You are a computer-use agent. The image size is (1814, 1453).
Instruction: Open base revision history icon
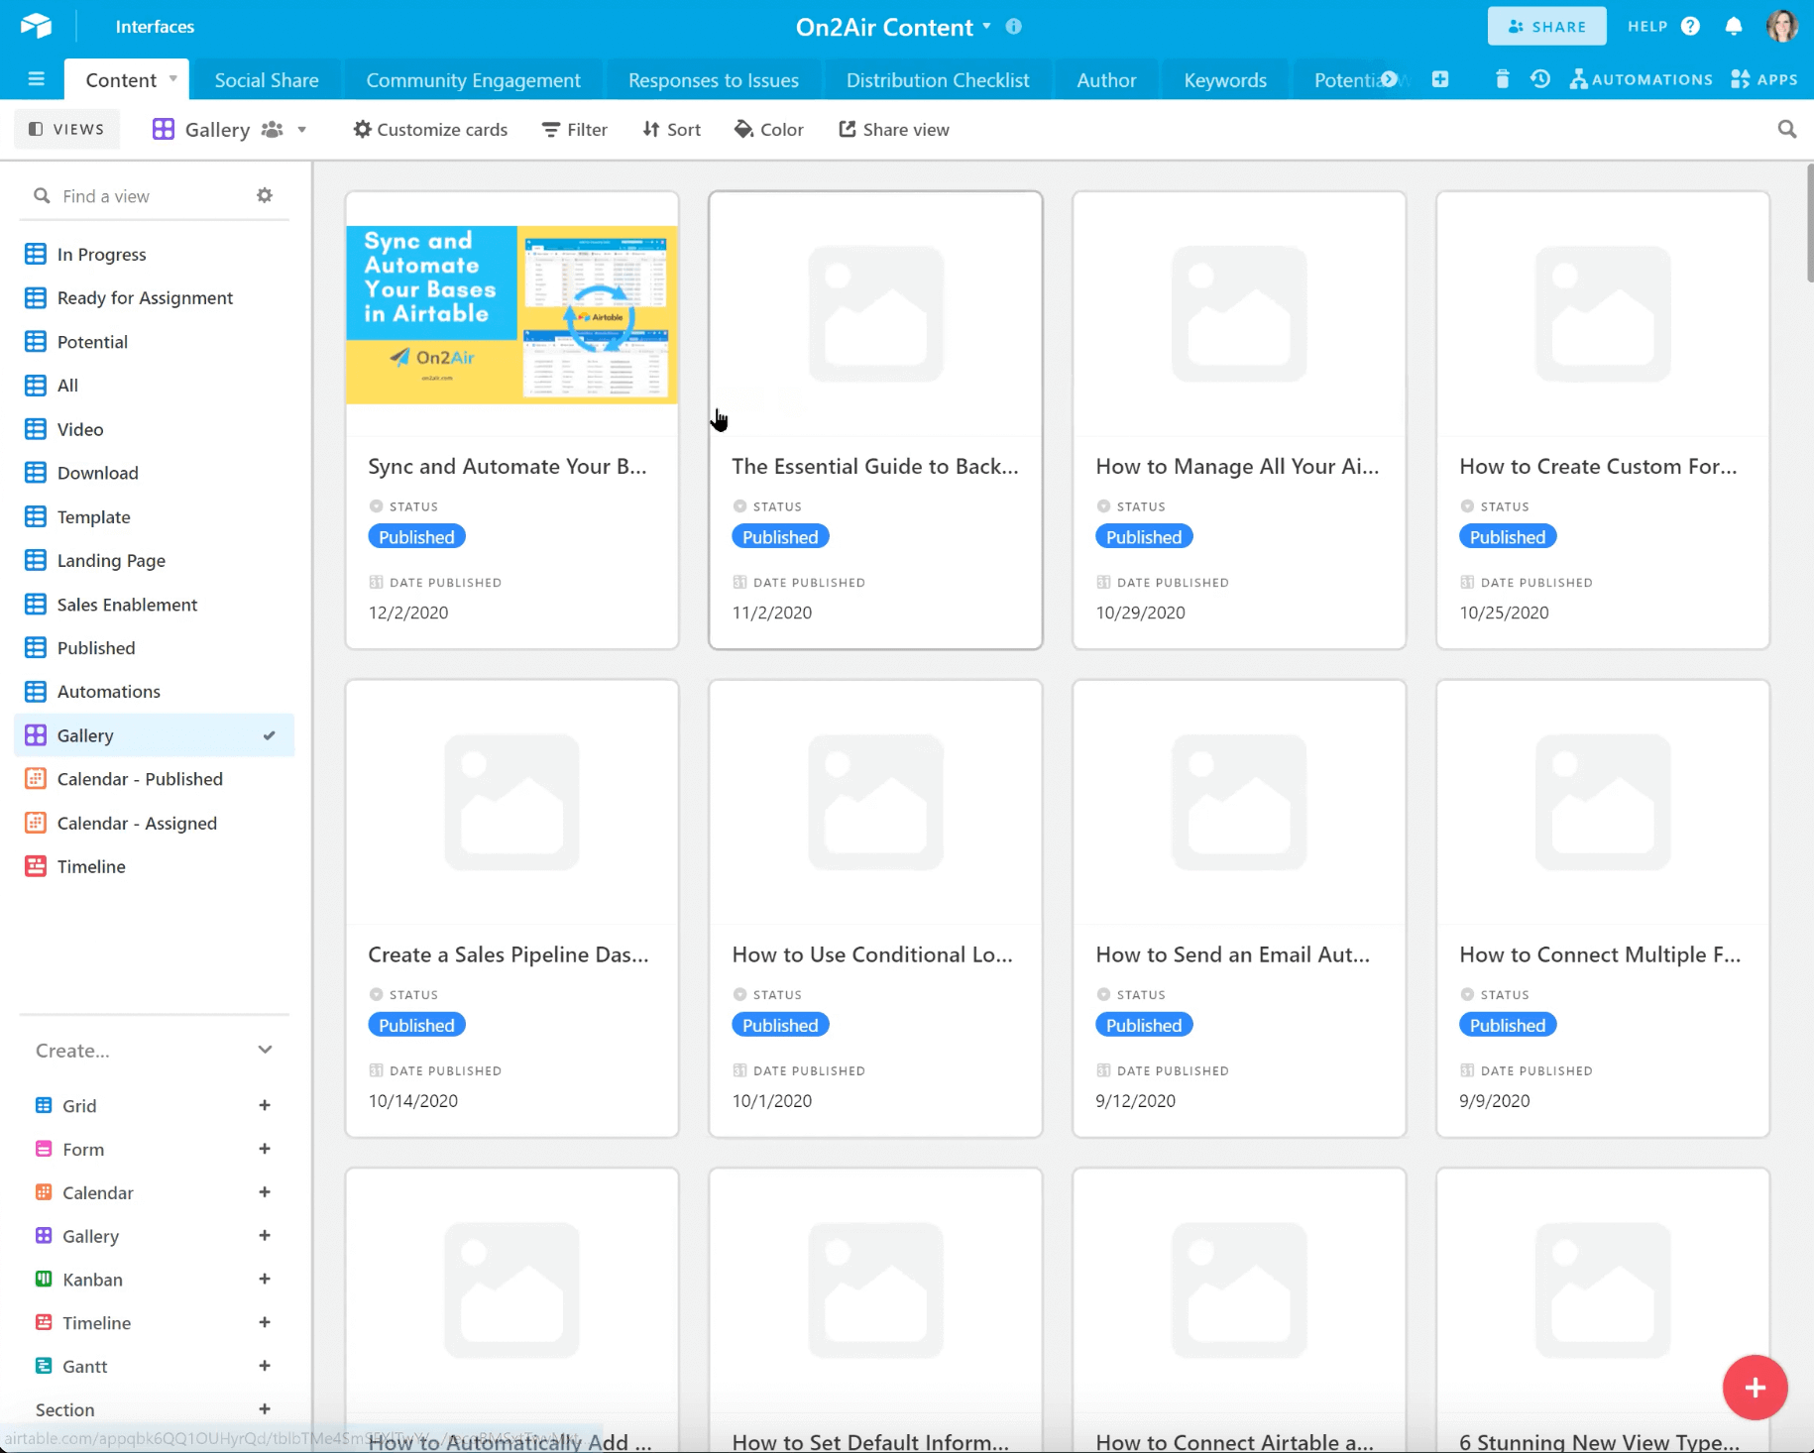pos(1540,79)
